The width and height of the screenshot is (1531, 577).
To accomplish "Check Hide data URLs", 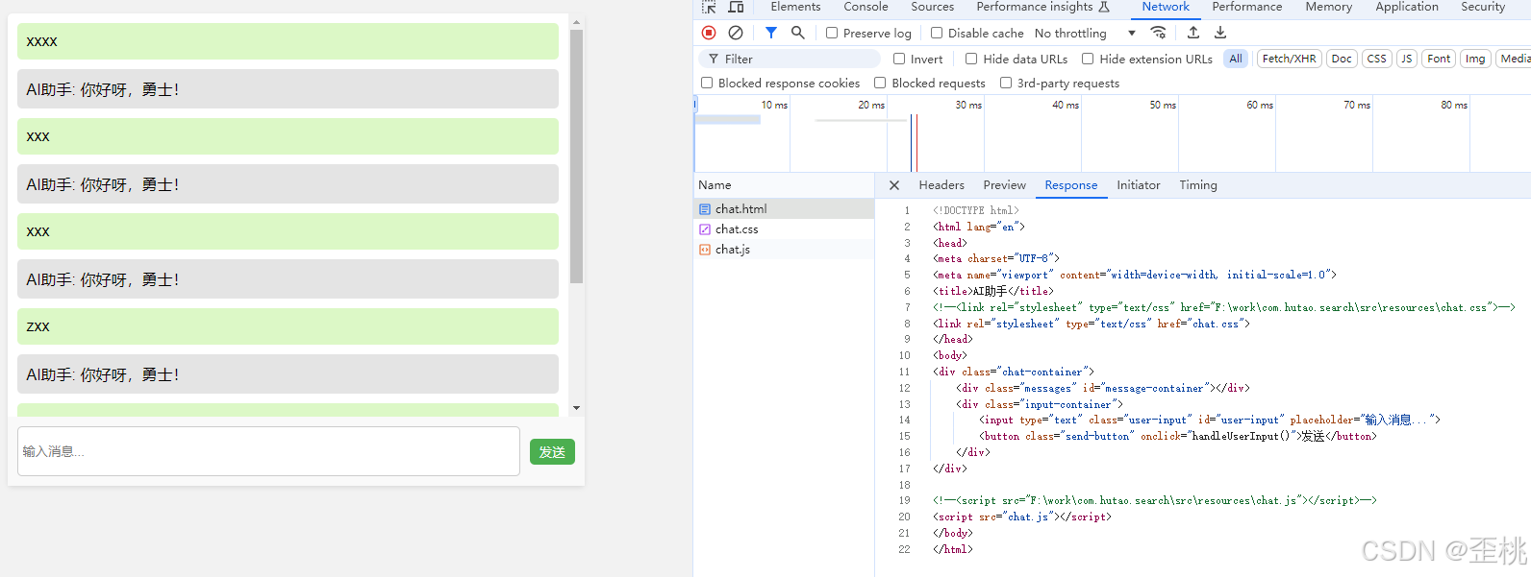I will (971, 59).
